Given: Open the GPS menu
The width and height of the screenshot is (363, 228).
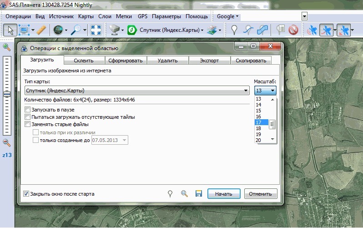Looking at the screenshot, I should 143,16.
